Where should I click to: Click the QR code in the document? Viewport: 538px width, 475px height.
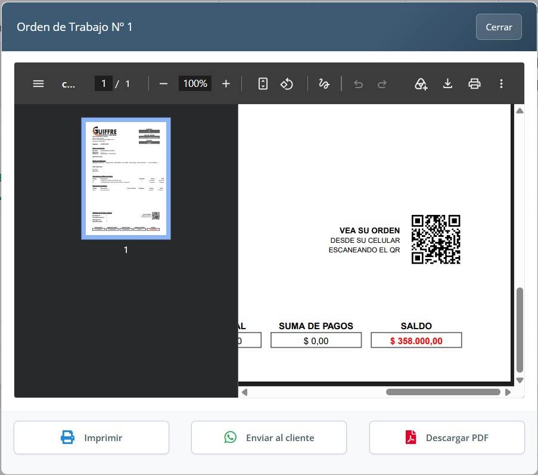[436, 239]
